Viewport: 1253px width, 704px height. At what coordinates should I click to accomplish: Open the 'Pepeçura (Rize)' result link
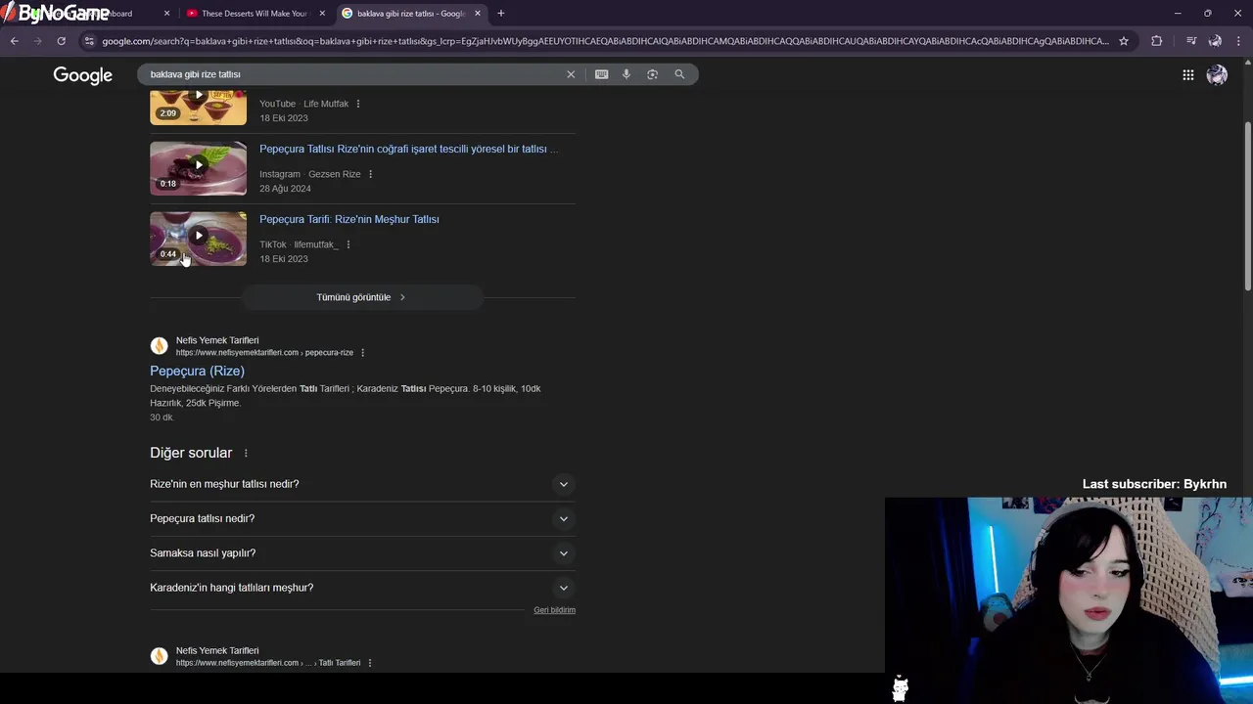[x=197, y=371]
